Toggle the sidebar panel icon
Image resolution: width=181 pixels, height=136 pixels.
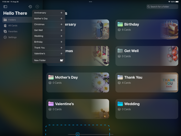click(x=5, y=7)
